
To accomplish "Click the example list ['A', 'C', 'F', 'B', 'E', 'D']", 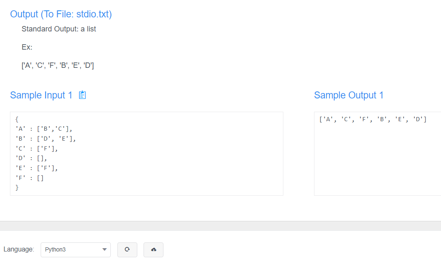I will tap(58, 65).
